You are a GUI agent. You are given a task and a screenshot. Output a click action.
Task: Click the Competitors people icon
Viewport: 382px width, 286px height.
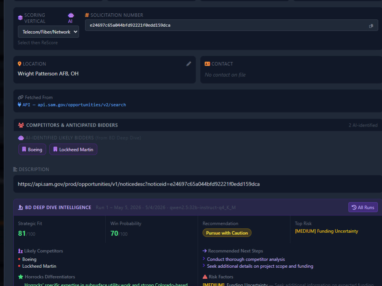coord(21,125)
